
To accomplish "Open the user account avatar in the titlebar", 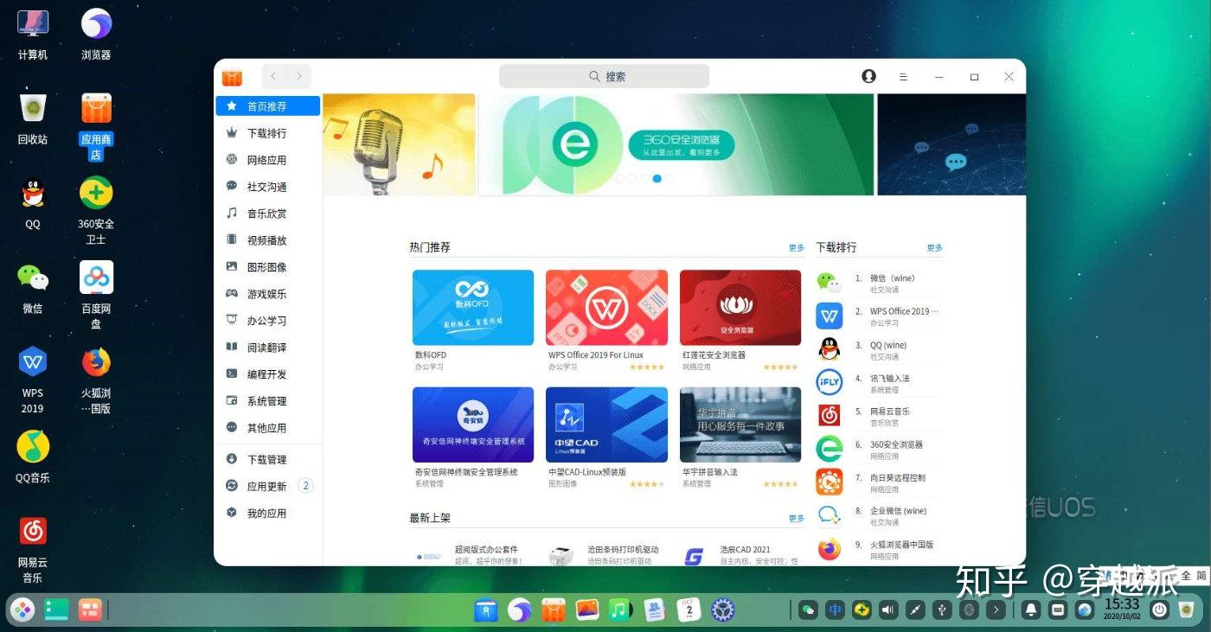I will (868, 76).
